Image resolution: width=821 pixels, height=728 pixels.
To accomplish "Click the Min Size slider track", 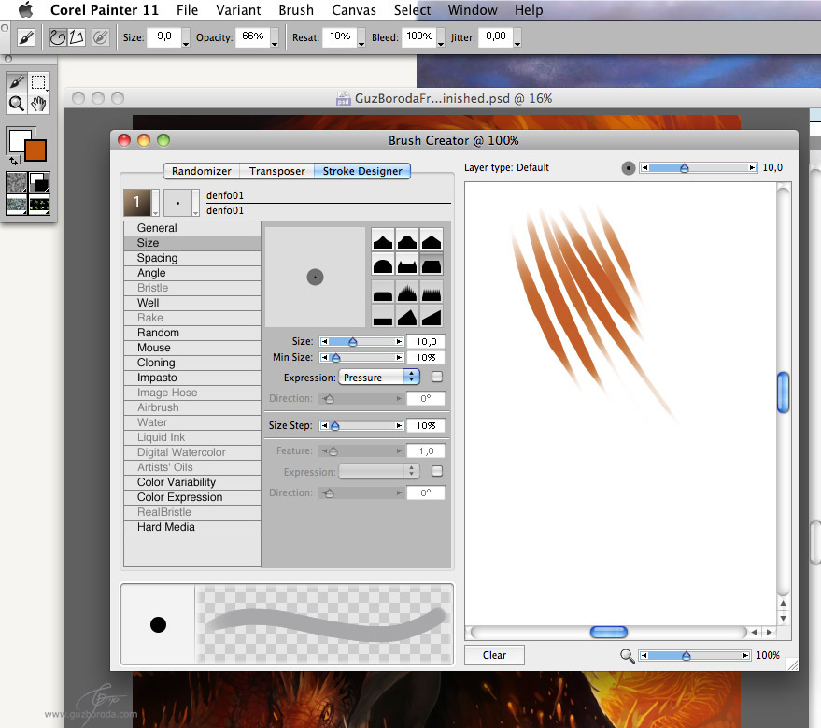I will click(x=364, y=357).
